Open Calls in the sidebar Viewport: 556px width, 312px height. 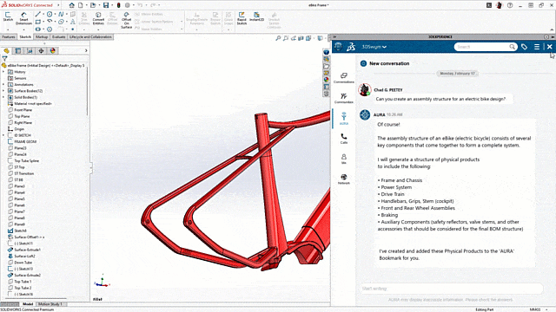[x=344, y=139]
